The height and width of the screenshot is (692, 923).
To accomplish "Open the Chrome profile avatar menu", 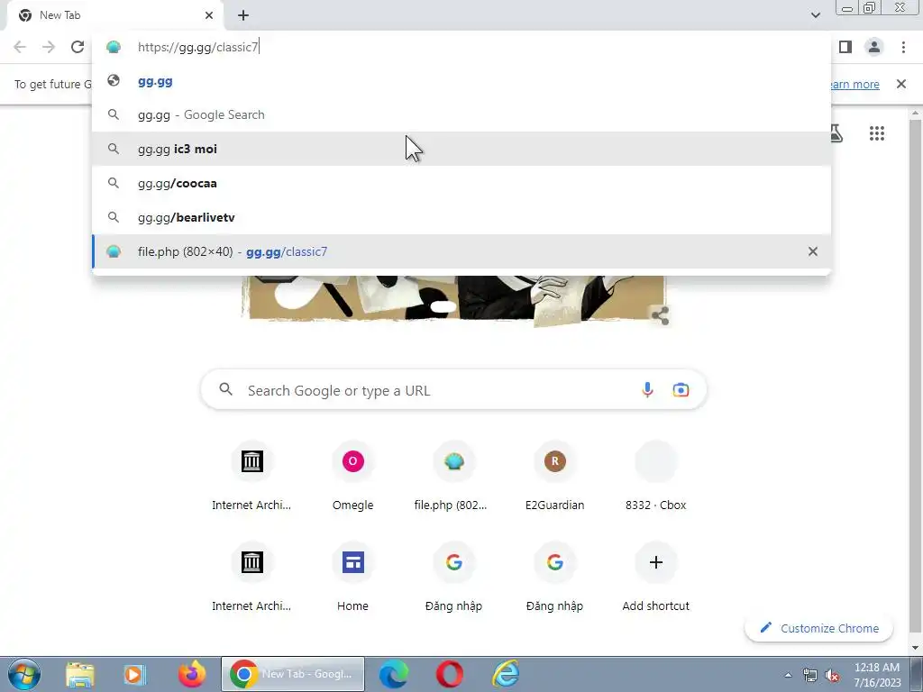I will 874,47.
